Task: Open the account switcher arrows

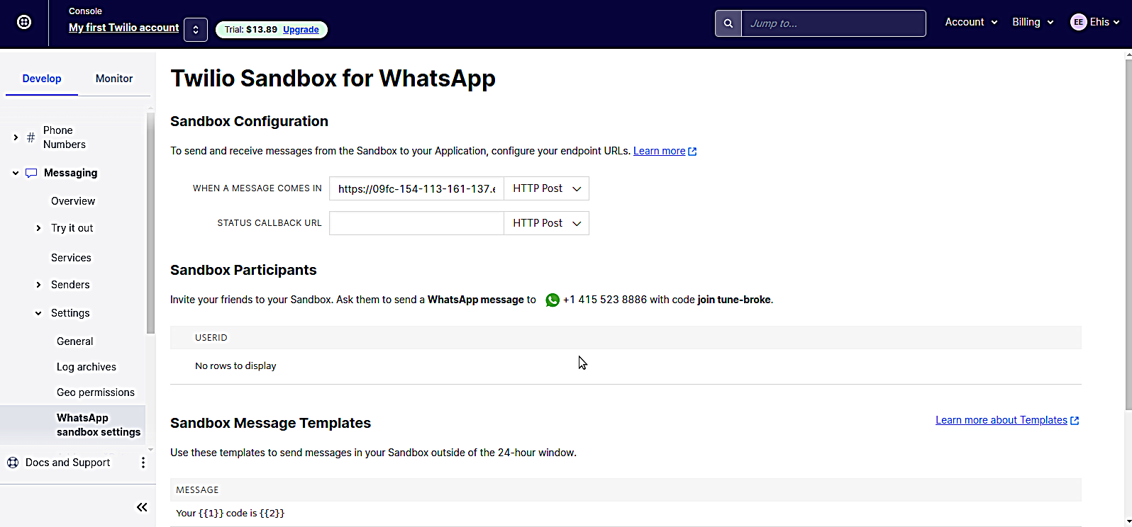Action: tap(196, 30)
